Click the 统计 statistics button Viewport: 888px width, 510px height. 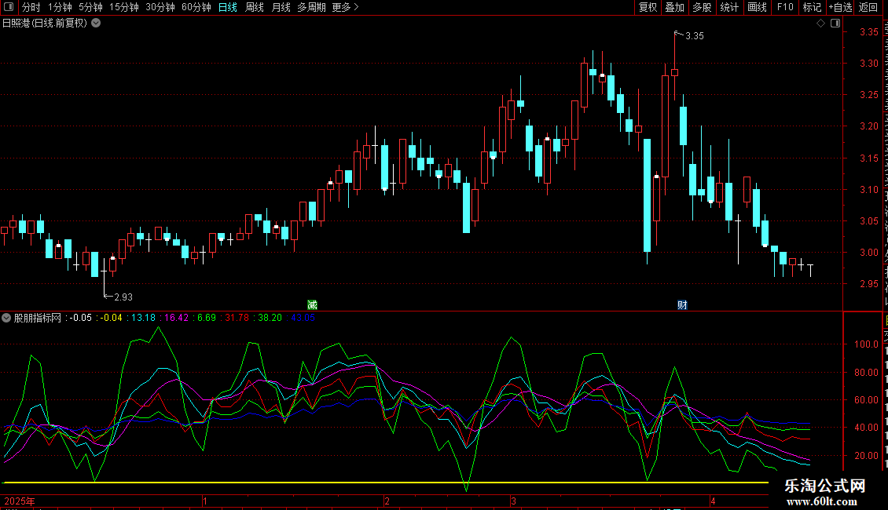click(x=729, y=7)
